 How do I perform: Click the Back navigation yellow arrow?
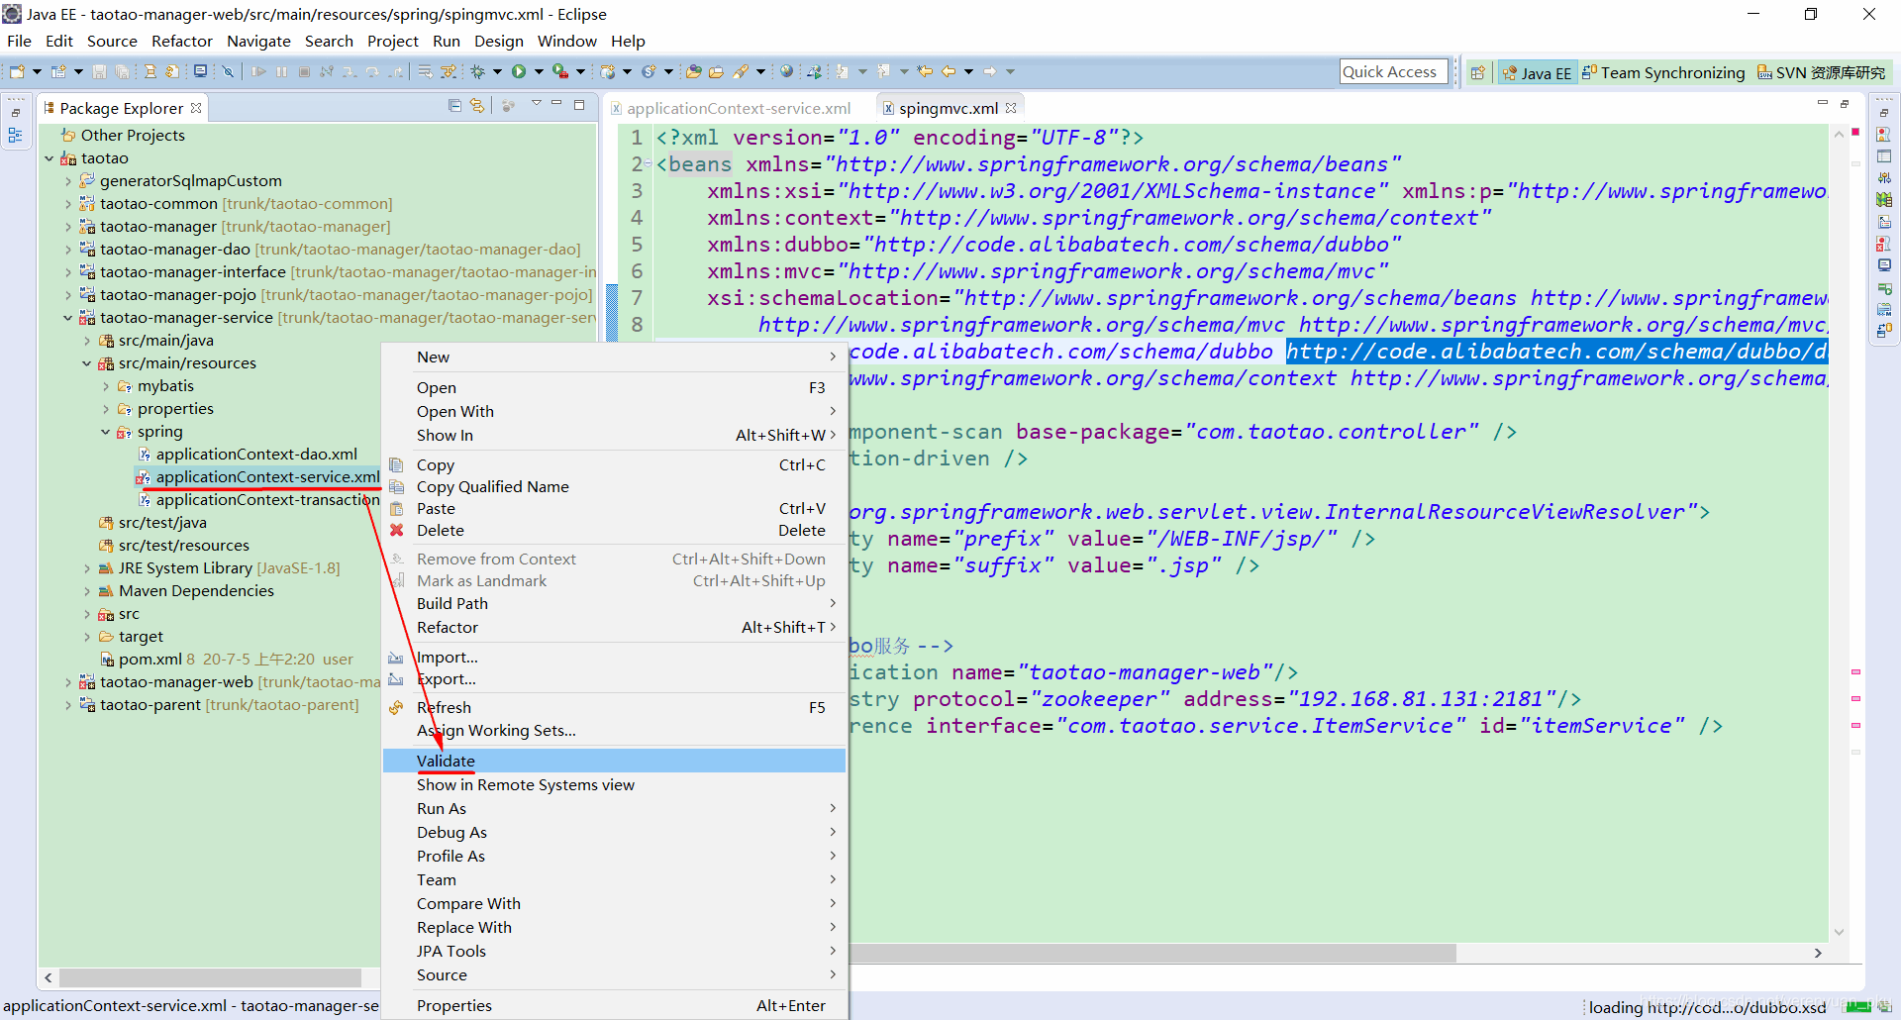(949, 71)
